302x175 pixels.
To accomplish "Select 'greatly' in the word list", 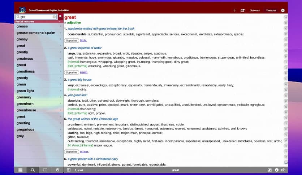I will pos(39,52).
